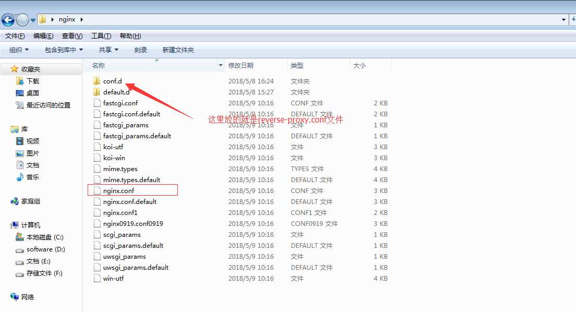Open address bar history dropdown arrow
This screenshot has height=312, width=576.
[x=563, y=19]
